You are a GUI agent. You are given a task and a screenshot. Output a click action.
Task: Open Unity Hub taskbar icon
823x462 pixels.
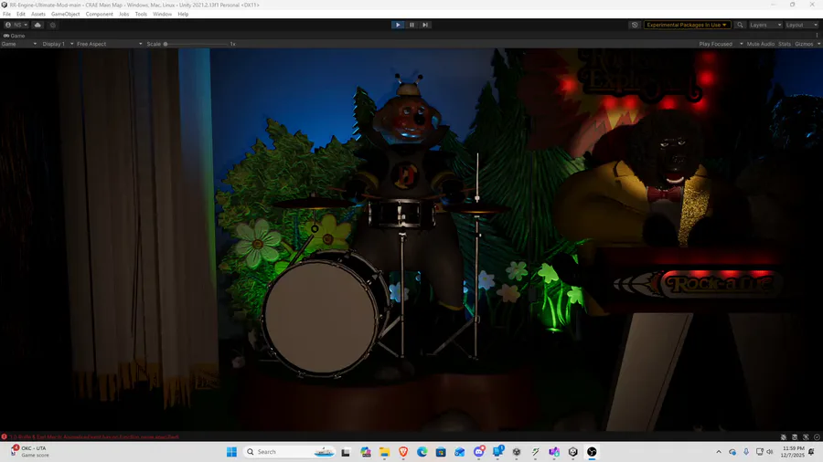[573, 452]
